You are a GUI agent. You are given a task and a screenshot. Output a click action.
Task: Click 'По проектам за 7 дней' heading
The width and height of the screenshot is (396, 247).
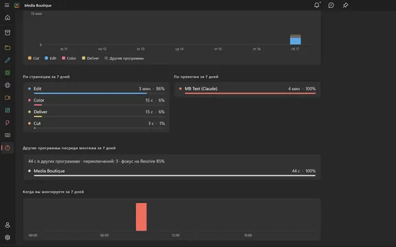pos(196,77)
